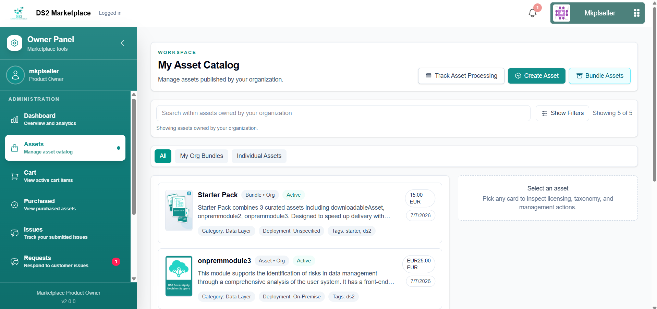The image size is (657, 309).
Task: Click the Bundle • Org badge
Action: click(260, 195)
